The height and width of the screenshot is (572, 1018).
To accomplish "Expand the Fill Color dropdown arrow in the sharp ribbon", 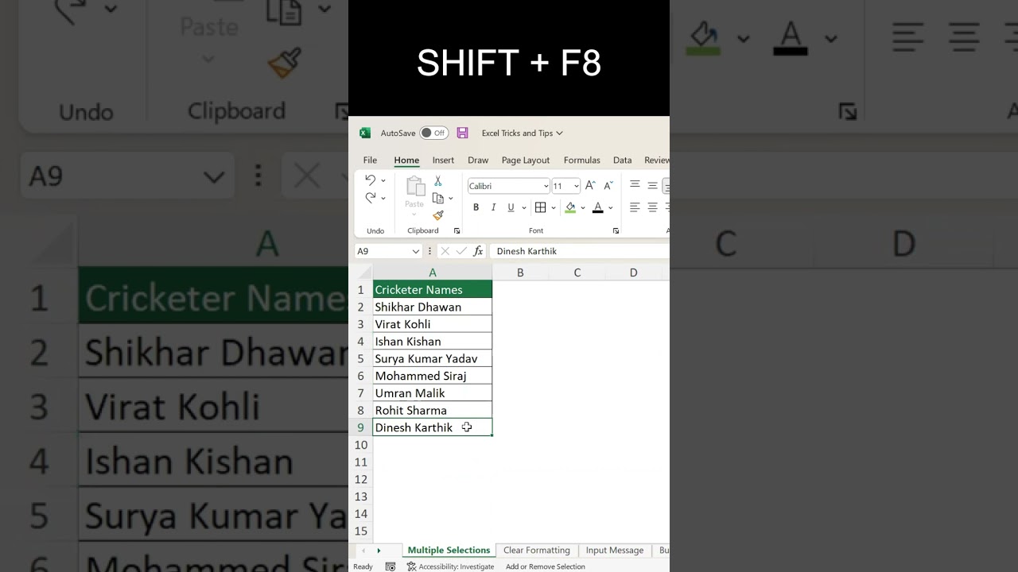I will [583, 208].
